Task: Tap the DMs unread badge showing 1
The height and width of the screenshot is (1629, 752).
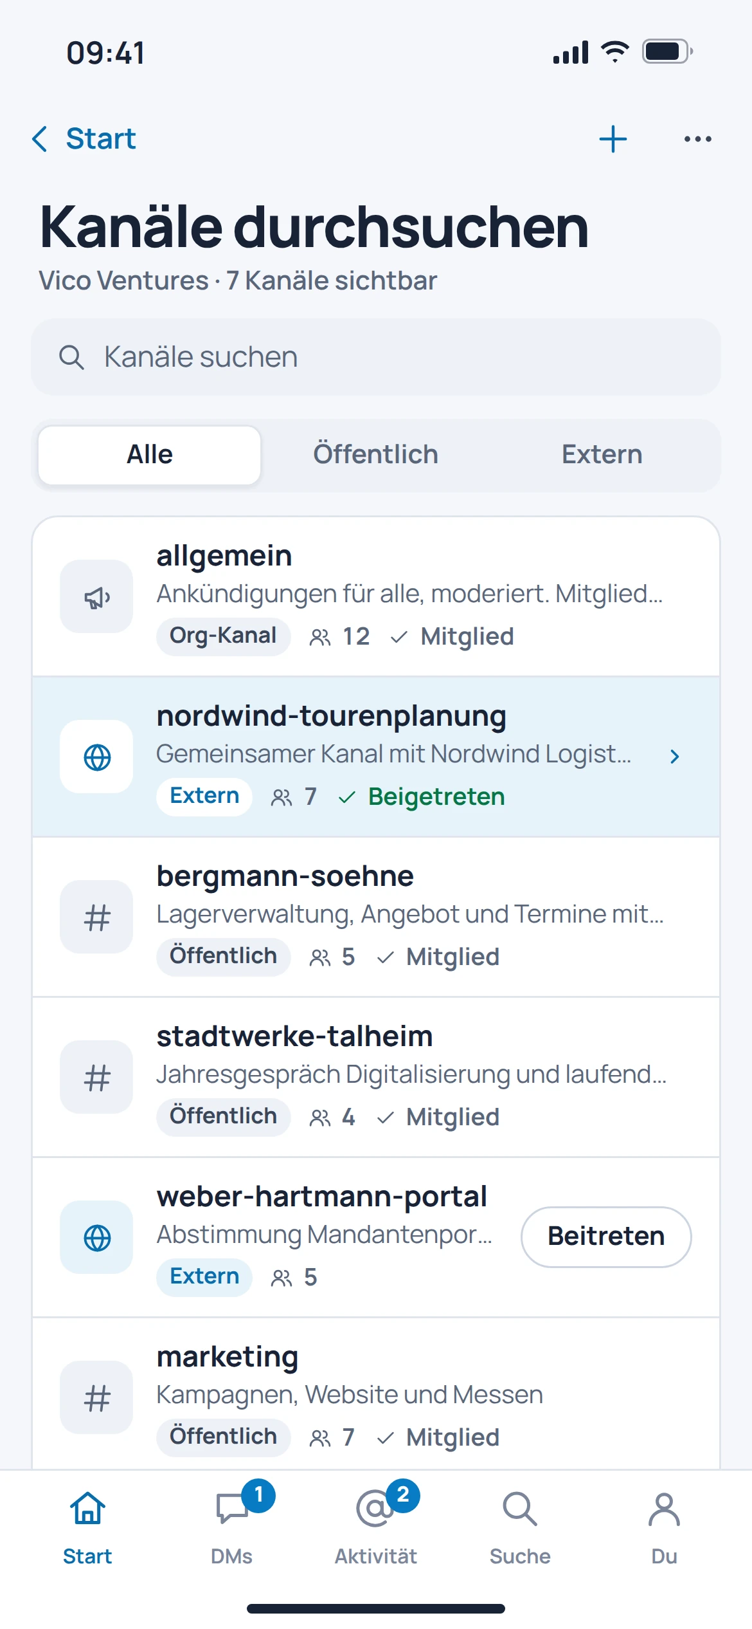Action: click(258, 1495)
